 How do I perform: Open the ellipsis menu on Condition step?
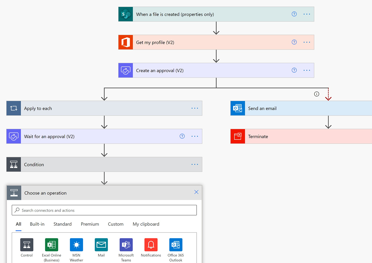[x=195, y=165]
